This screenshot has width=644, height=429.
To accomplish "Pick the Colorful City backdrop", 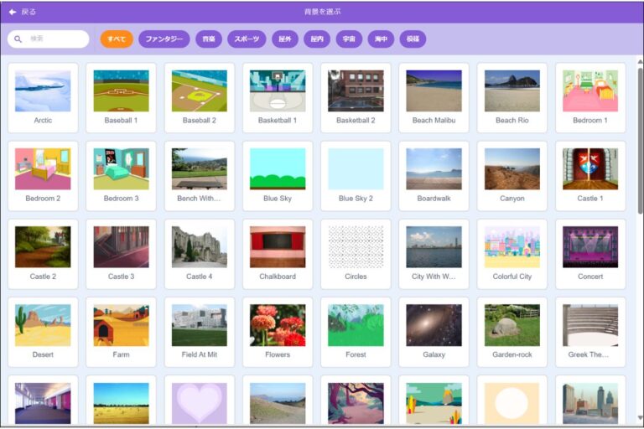I will [x=512, y=253].
